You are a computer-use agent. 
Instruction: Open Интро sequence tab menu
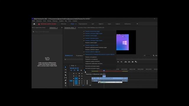[x=76, y=66]
